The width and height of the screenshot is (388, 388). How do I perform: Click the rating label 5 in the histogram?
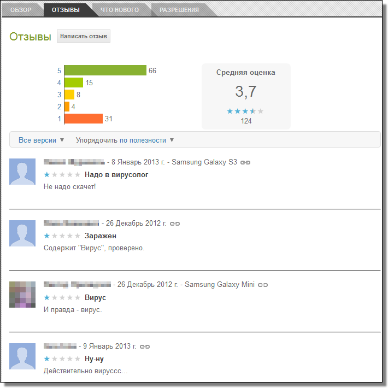click(59, 71)
